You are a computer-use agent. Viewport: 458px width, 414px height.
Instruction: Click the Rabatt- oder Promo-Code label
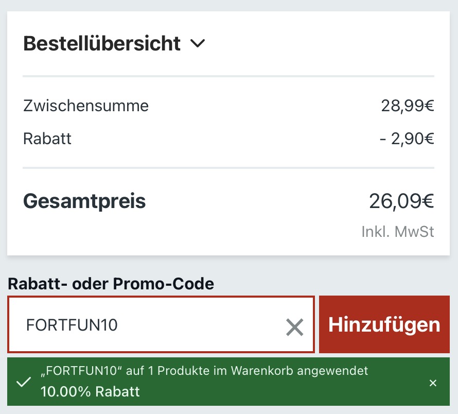(111, 284)
